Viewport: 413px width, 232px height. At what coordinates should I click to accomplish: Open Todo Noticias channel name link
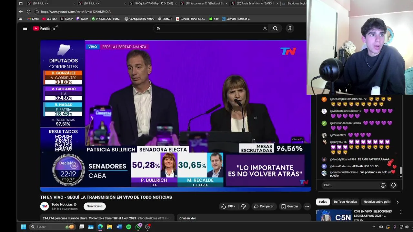tap(62, 204)
